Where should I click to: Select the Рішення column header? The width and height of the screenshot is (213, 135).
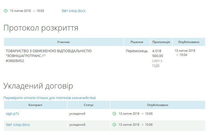(x=137, y=42)
